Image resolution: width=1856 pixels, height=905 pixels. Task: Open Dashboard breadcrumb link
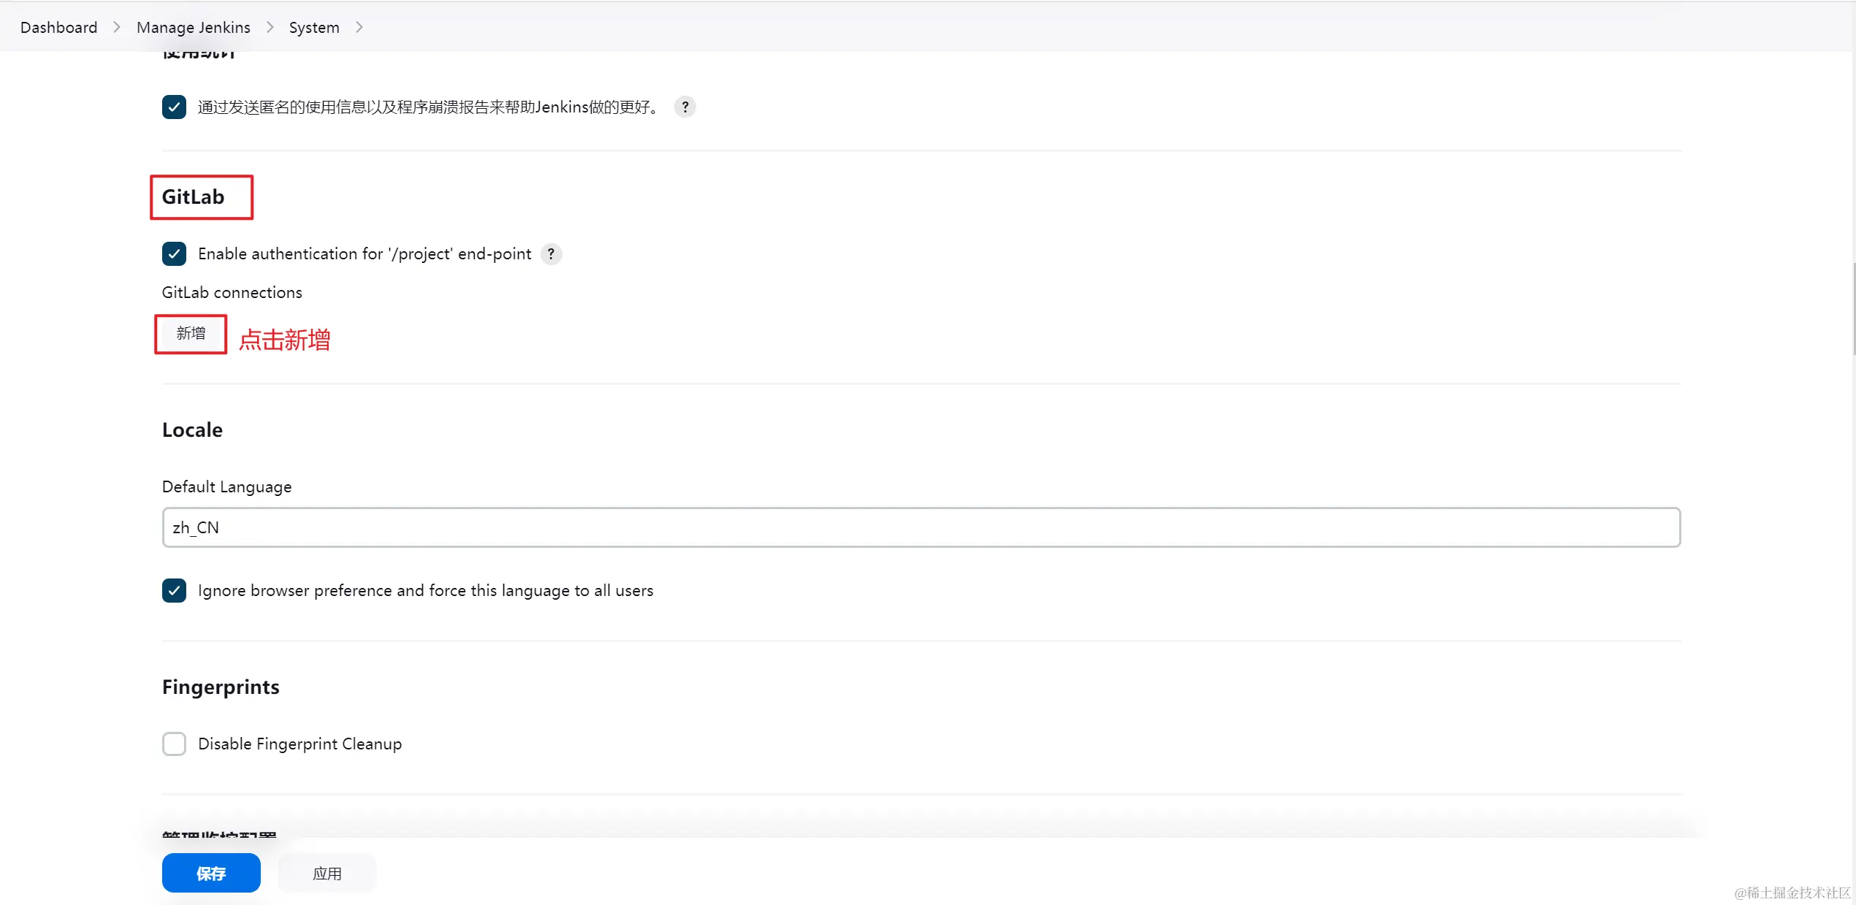tap(58, 27)
